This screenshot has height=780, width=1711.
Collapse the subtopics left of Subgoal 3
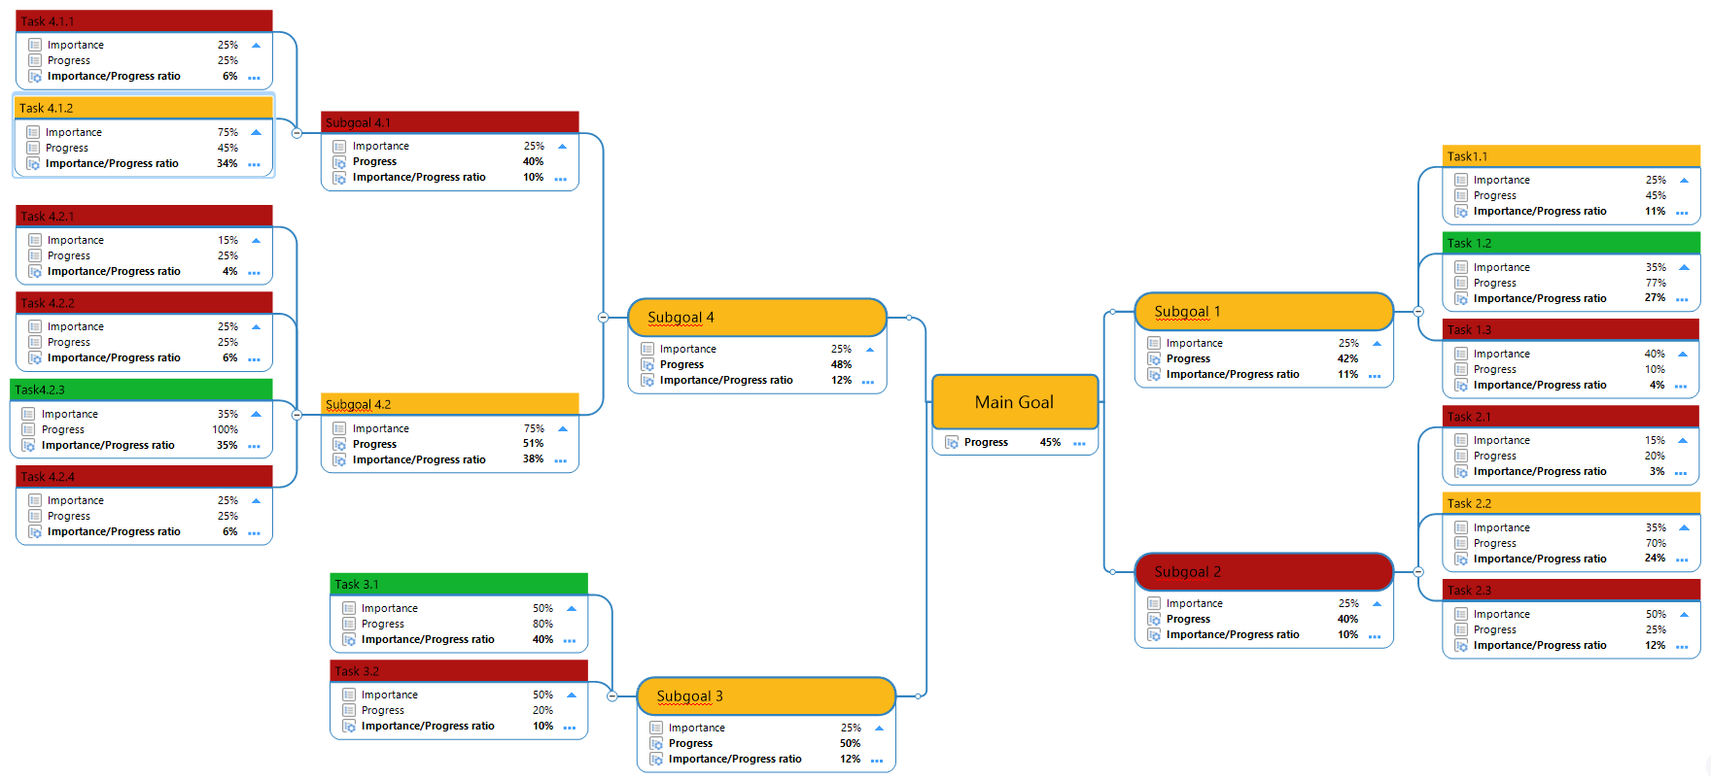[x=612, y=695]
